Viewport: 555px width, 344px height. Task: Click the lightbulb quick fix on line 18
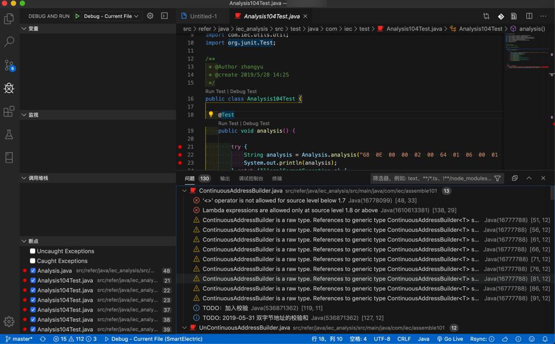click(x=211, y=114)
